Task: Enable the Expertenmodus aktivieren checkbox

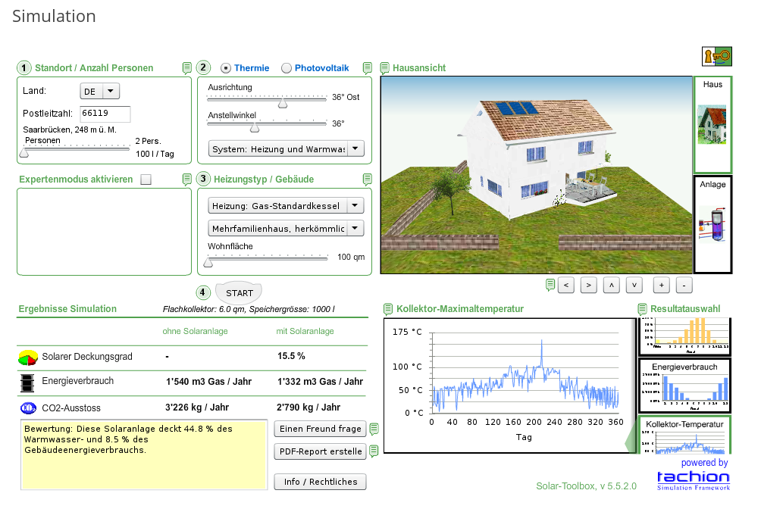Action: click(146, 180)
